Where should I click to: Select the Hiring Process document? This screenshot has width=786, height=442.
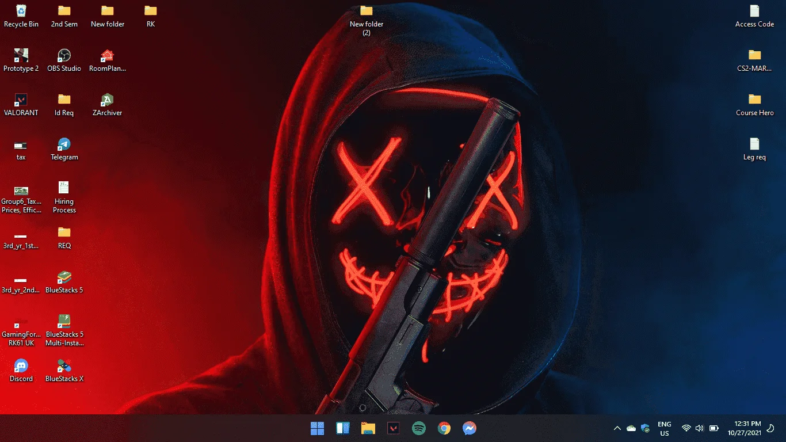(x=64, y=197)
